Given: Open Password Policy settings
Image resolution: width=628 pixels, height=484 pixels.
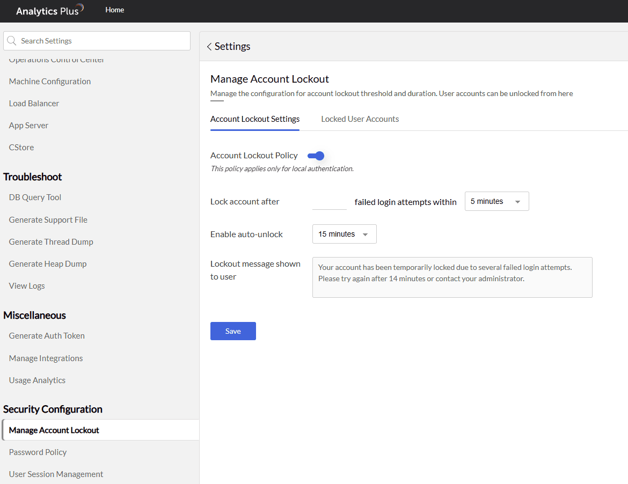Looking at the screenshot, I should click(x=38, y=452).
